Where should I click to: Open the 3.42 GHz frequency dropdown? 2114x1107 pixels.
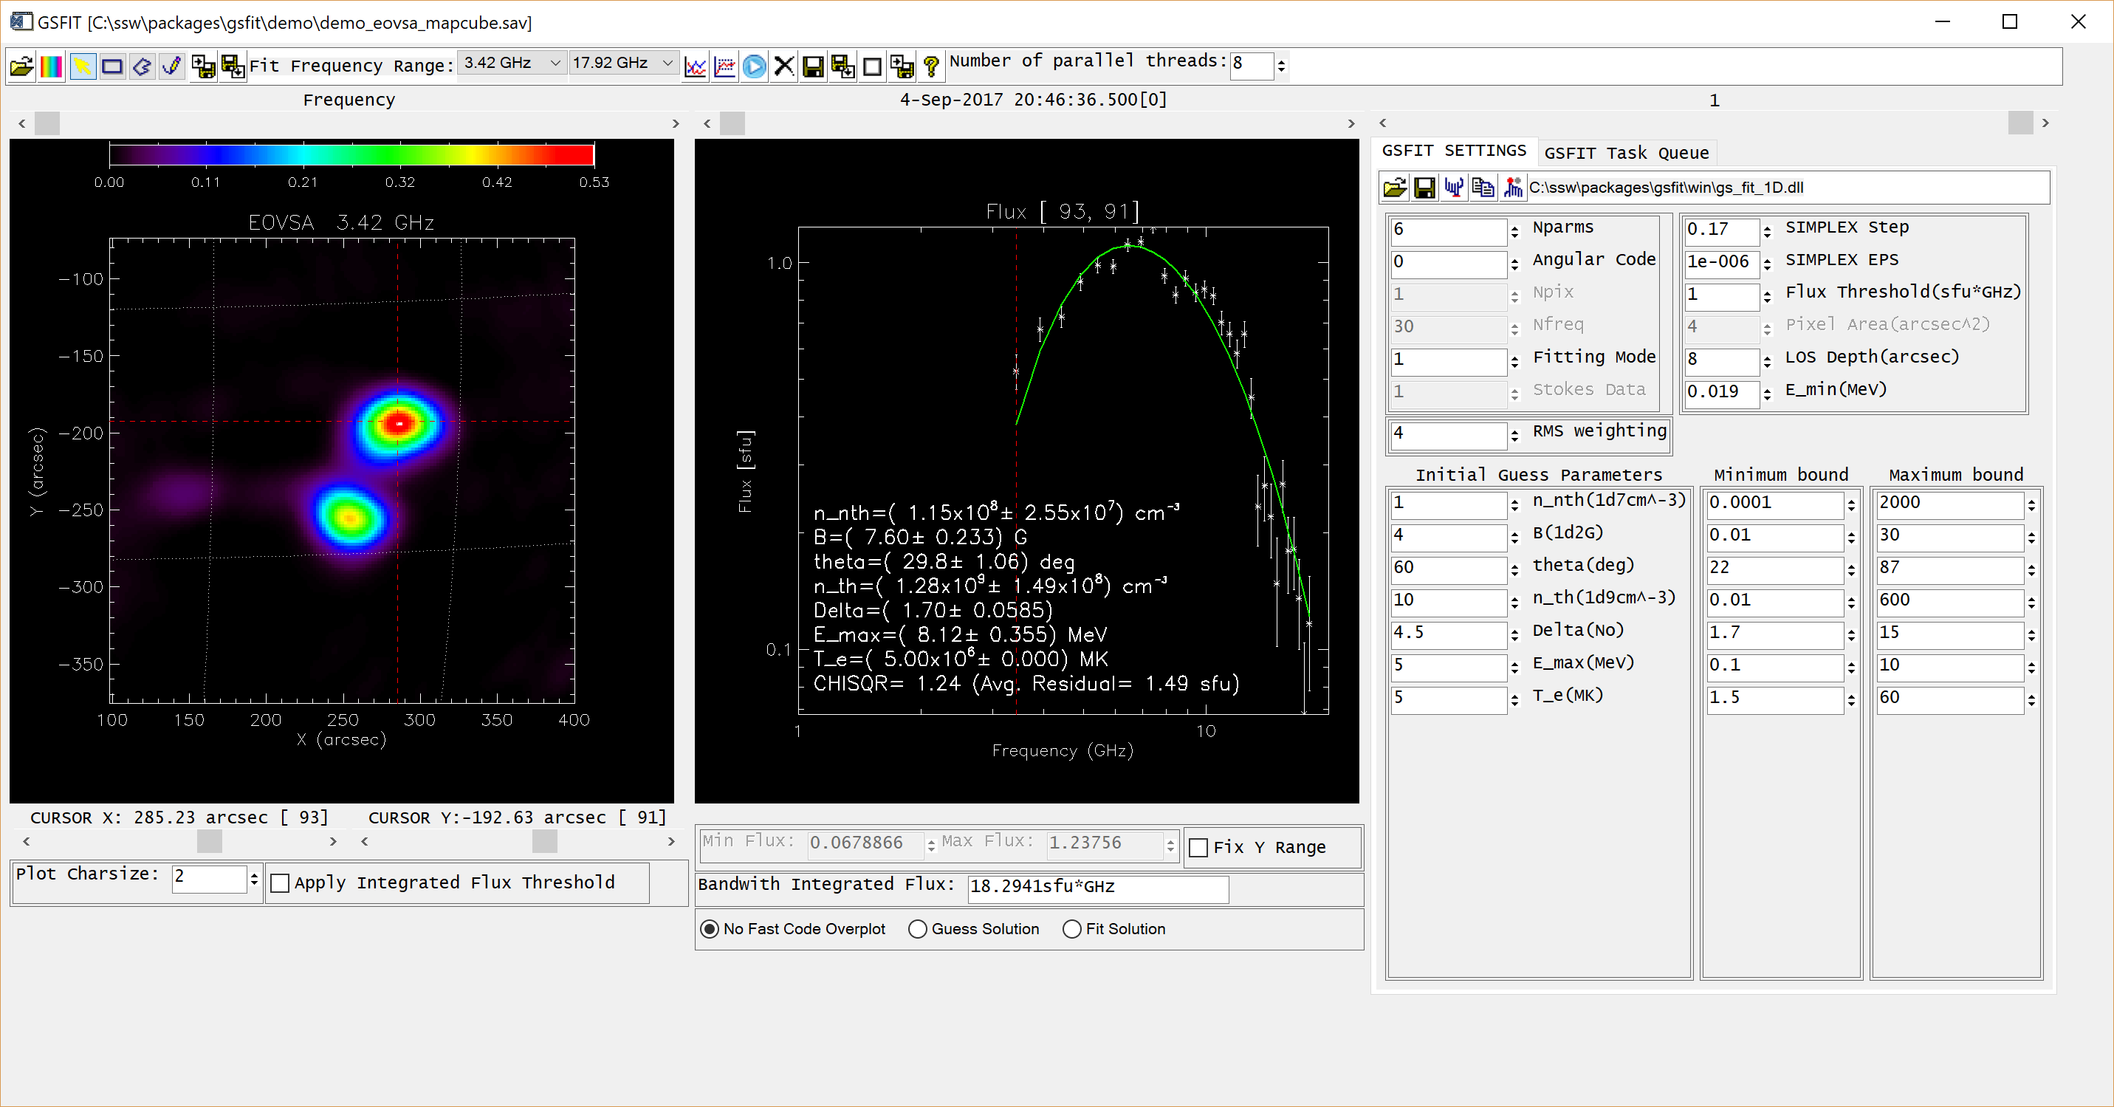tap(555, 62)
